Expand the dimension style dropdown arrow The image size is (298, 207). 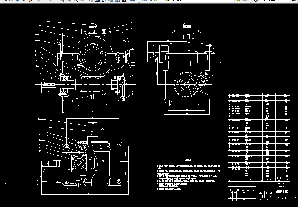287,1
